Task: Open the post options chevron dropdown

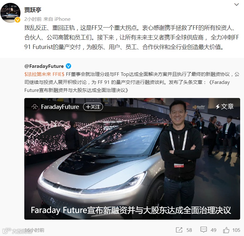Action: 236,5
